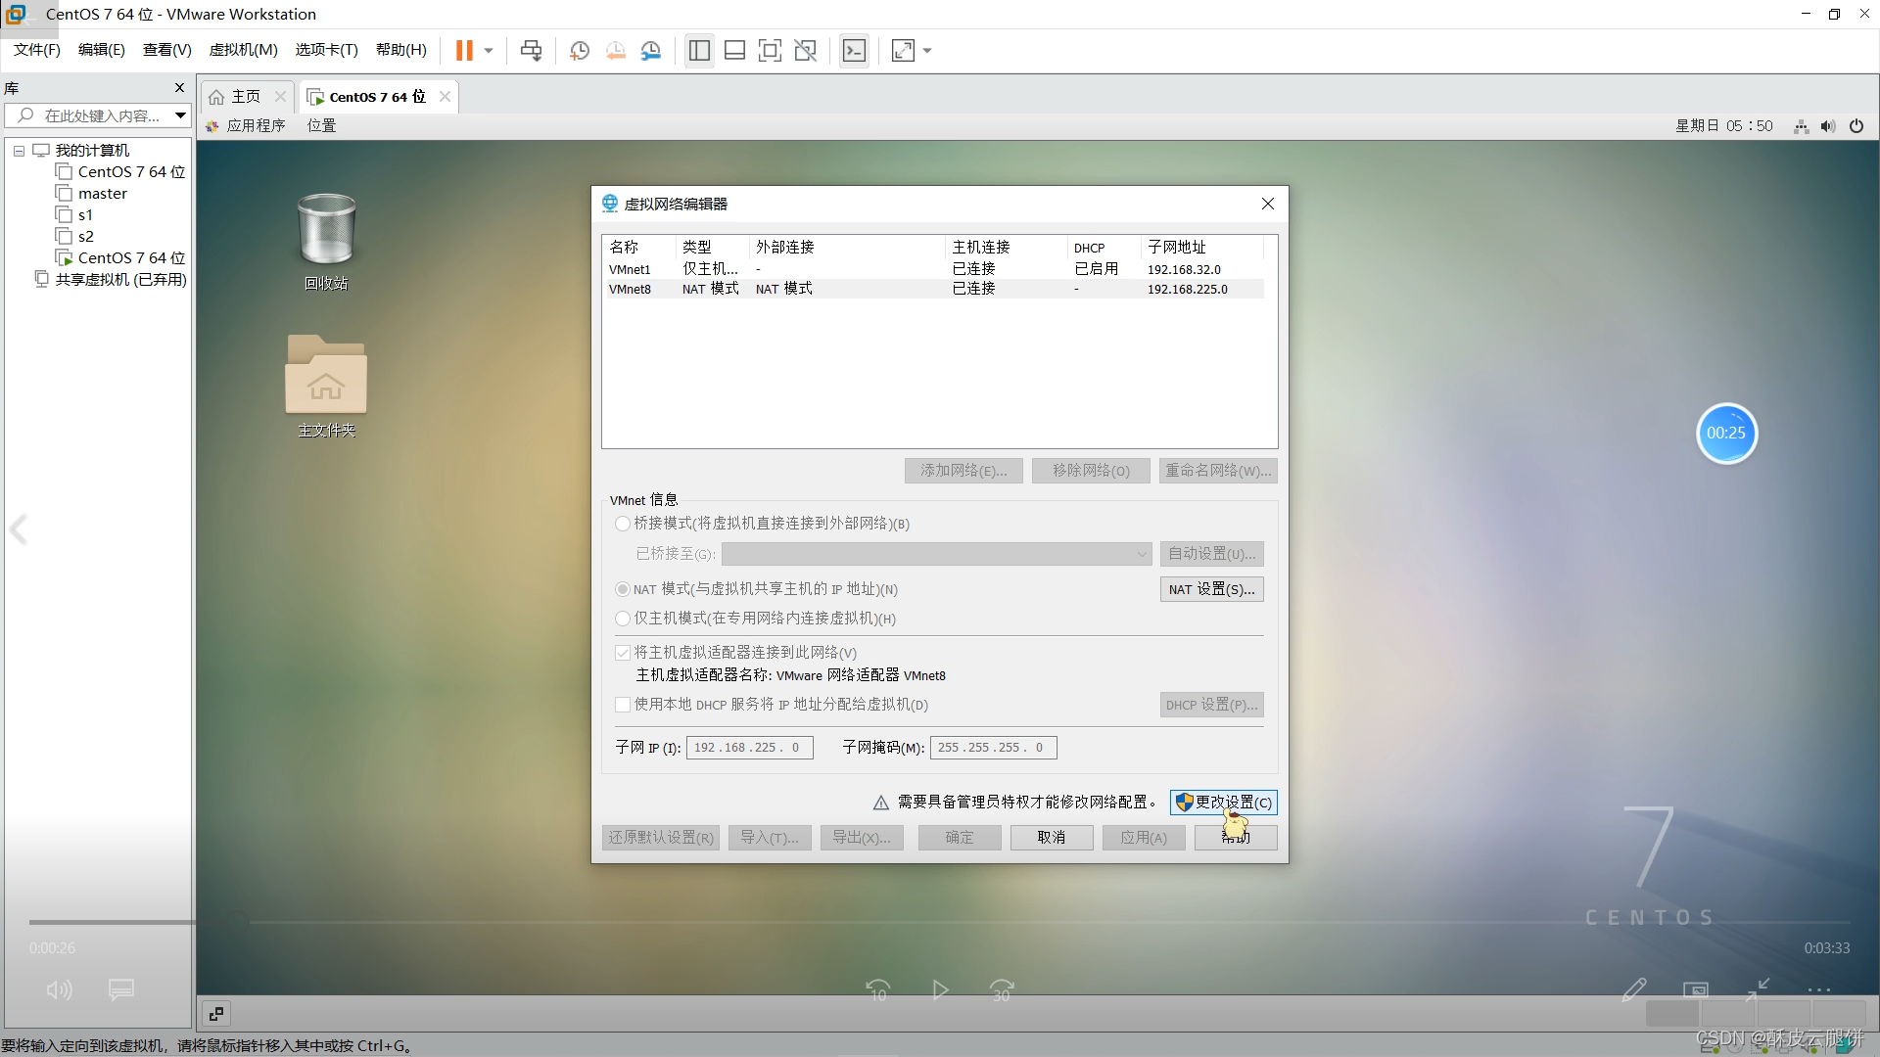Screen dimensions: 1880x1057
Task: Suspend the virtual machine via pause icon
Action: [465, 50]
